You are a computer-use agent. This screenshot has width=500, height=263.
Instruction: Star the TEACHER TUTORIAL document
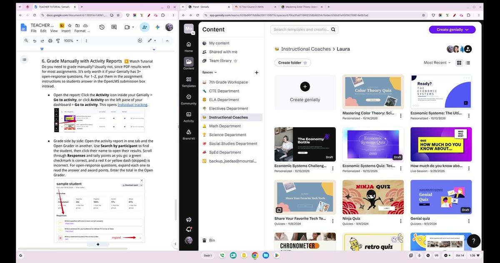pos(70,25)
